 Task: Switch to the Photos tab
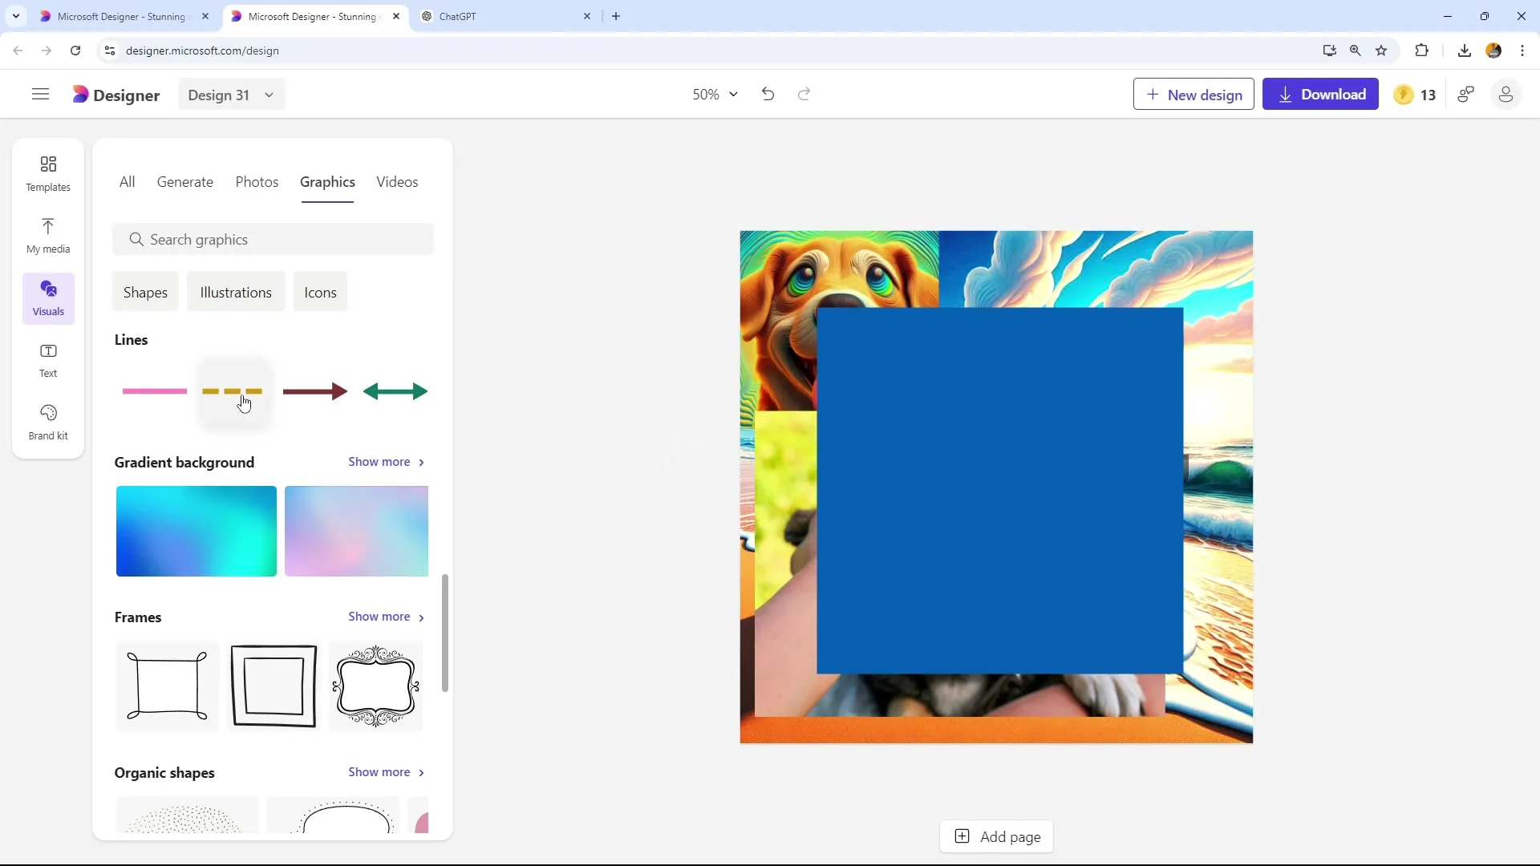(x=257, y=182)
